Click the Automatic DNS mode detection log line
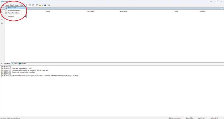 point(40,76)
